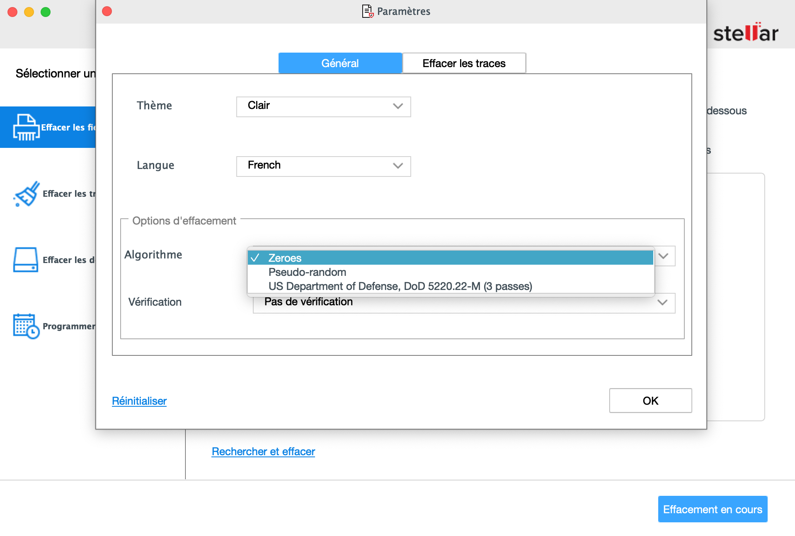Click the Effacer les fi sidebar label

68,127
